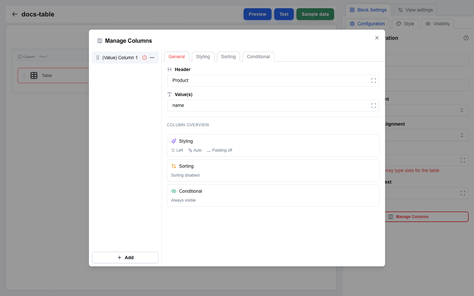Screen dimensions: 474x296
Task: Click the expand icon in the field below the array type error
Action: tap(463, 193)
